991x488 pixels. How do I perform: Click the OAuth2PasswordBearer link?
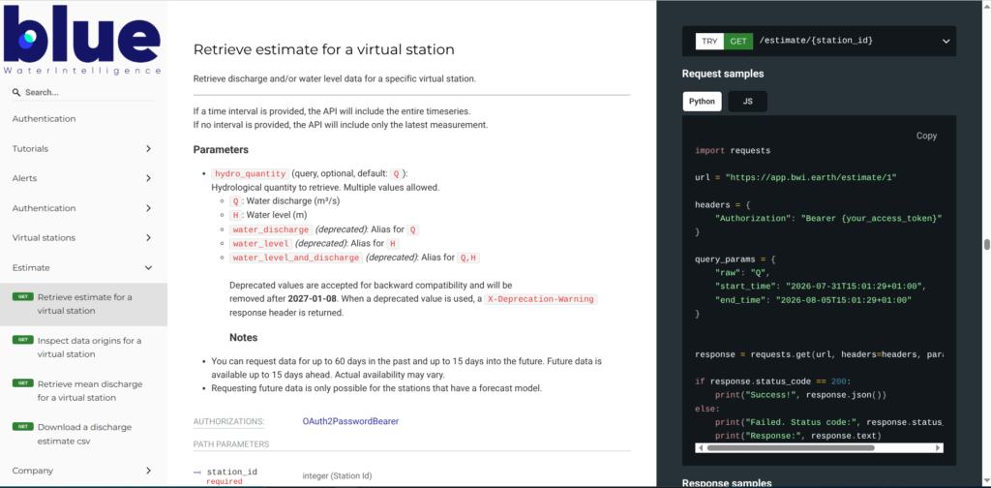(x=350, y=421)
